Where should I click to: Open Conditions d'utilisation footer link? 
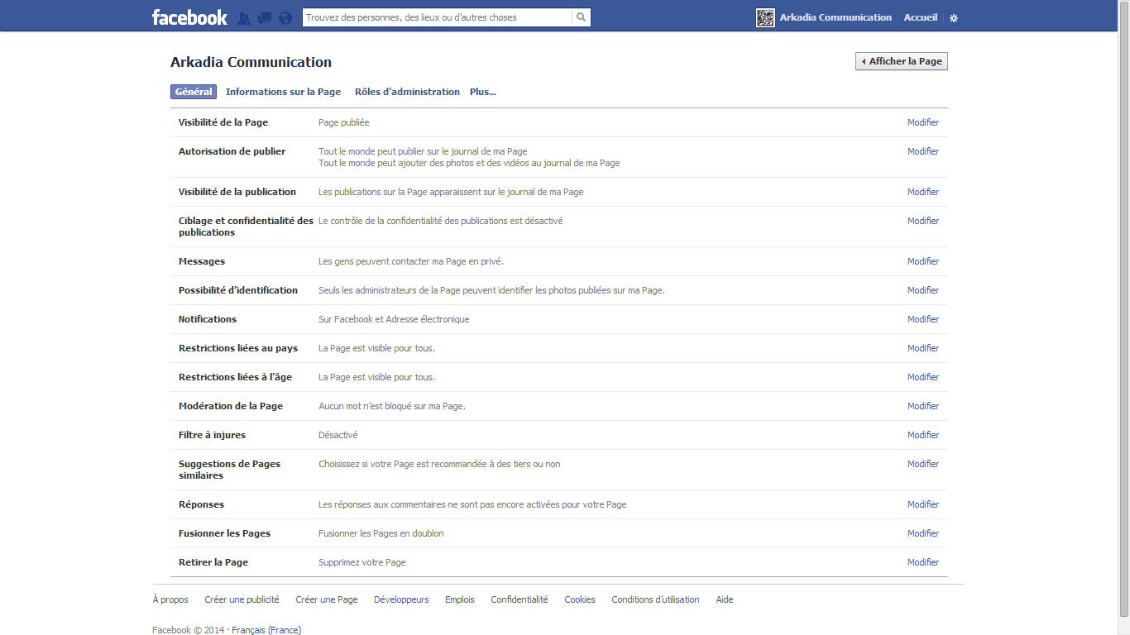tap(655, 599)
